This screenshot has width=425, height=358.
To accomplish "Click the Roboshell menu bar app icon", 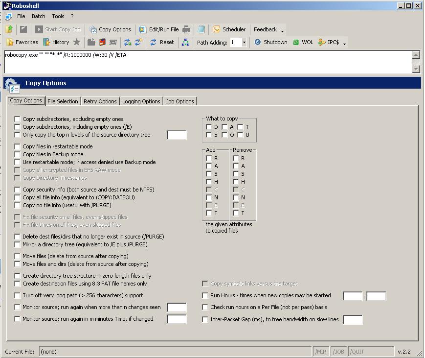I will pyautogui.click(x=9, y=16).
